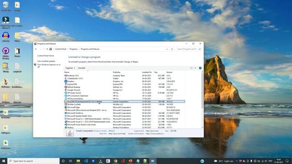292x164 pixels.
Task: Open recent locations dropdown near navigation arrows
Action: click(x=44, y=49)
